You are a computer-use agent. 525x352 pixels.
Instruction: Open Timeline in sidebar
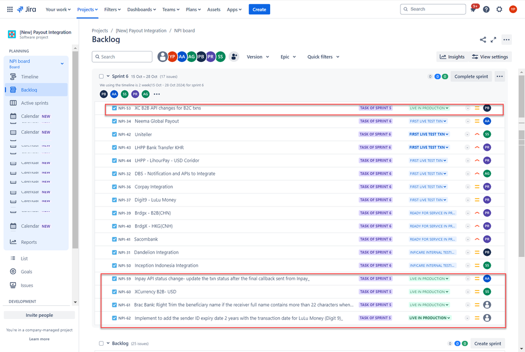pos(36,77)
